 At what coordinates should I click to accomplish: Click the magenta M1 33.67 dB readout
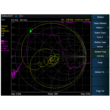click(75, 22)
